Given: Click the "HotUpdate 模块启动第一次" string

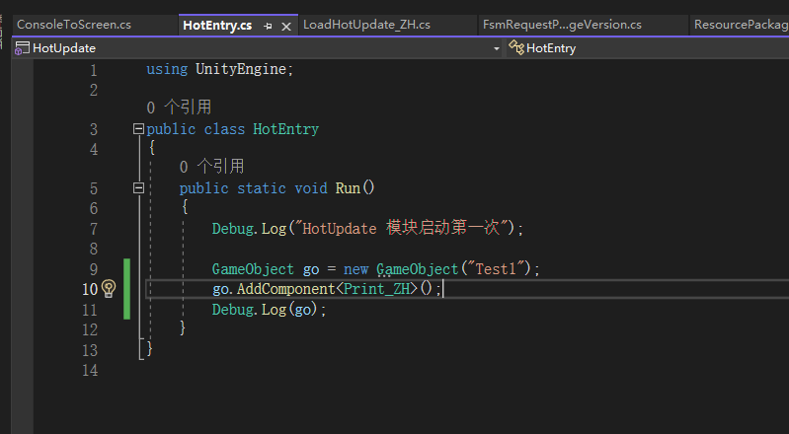Looking at the screenshot, I should 401,228.
